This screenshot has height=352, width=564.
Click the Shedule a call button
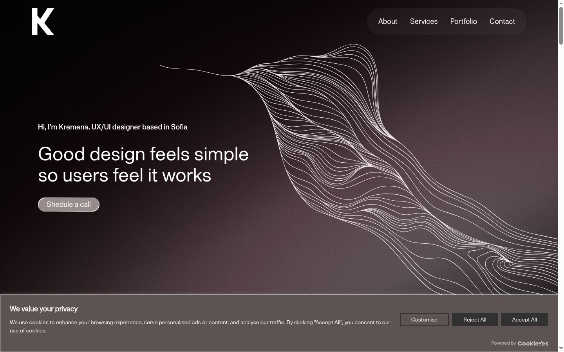(x=69, y=205)
